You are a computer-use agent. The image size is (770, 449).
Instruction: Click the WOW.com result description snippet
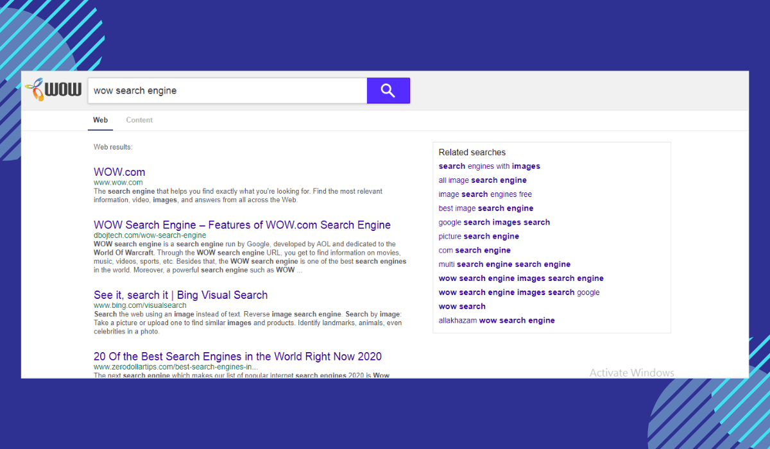pyautogui.click(x=238, y=196)
